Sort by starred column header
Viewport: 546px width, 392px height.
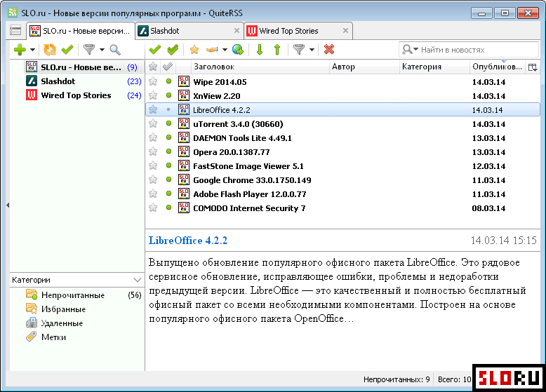click(x=153, y=67)
